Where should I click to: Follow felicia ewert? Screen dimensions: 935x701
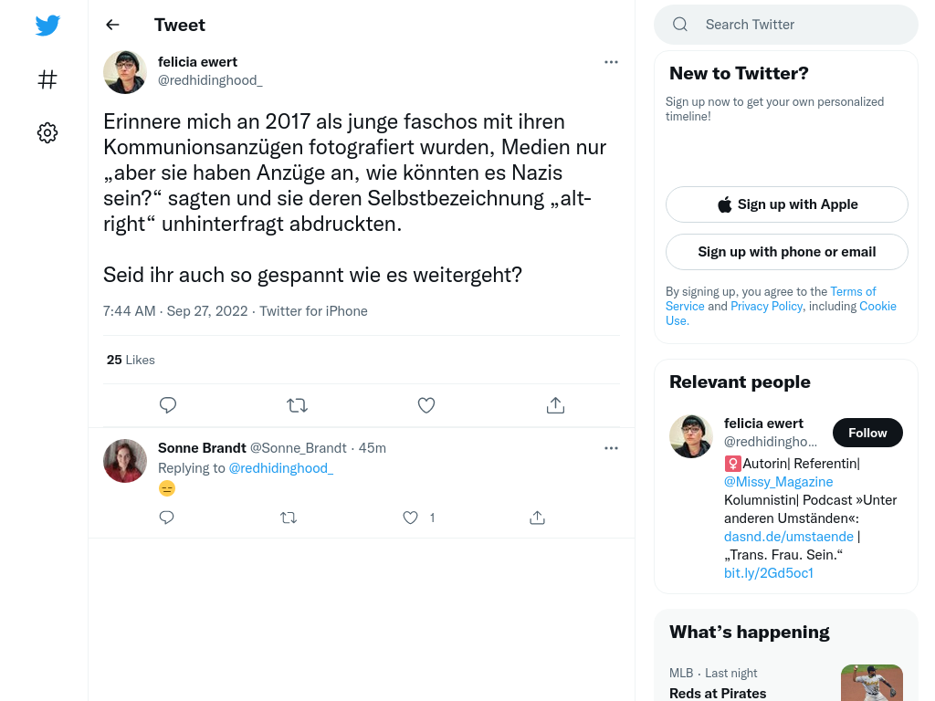pyautogui.click(x=867, y=433)
